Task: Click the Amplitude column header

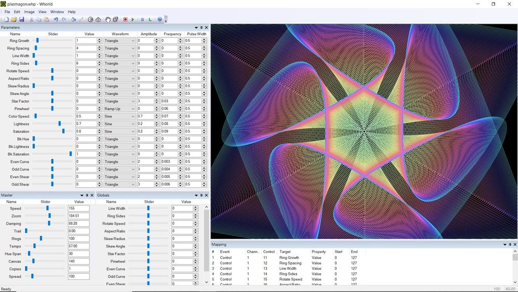Action: coord(148,34)
